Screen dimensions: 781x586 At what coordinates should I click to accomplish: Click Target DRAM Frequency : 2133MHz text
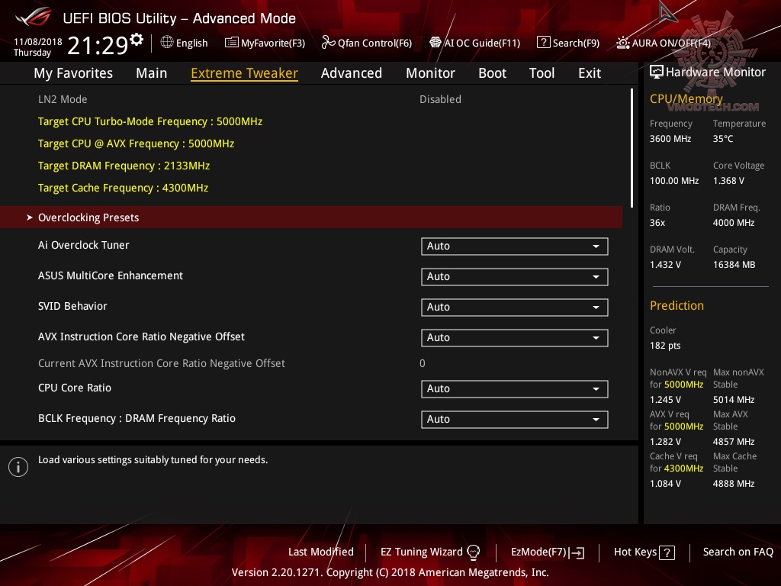point(124,166)
